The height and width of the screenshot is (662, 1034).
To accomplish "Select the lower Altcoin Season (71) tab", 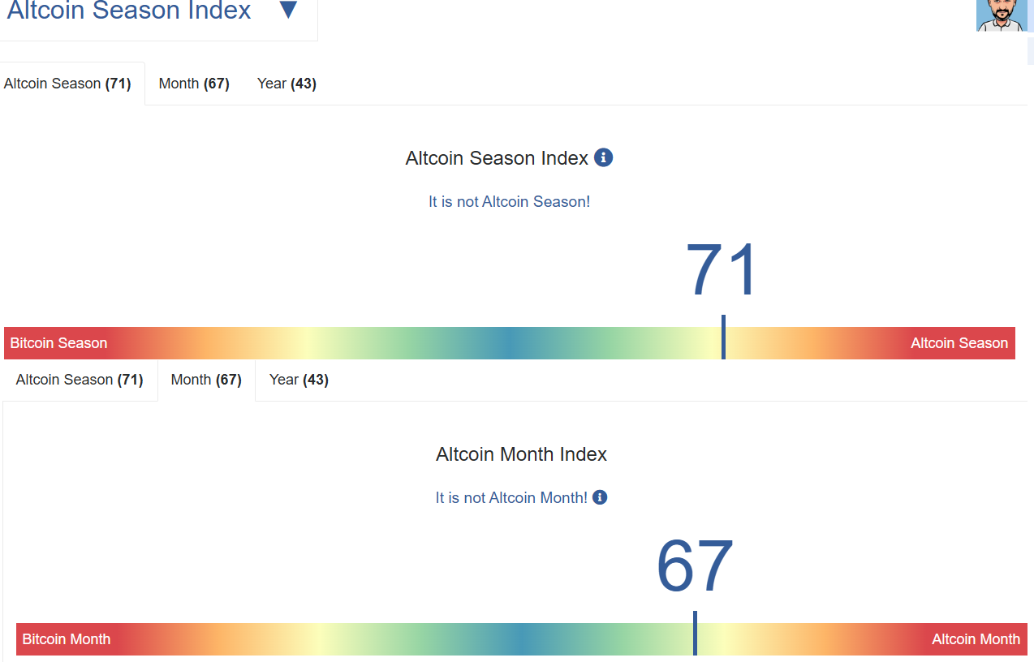I will 80,380.
